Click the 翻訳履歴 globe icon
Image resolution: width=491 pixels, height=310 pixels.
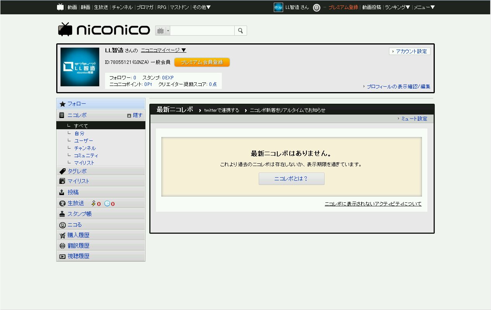pos(62,246)
